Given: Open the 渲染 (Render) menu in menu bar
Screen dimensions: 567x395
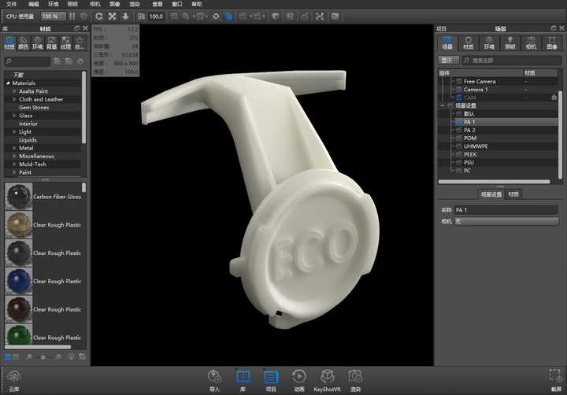Looking at the screenshot, I should [x=135, y=4].
